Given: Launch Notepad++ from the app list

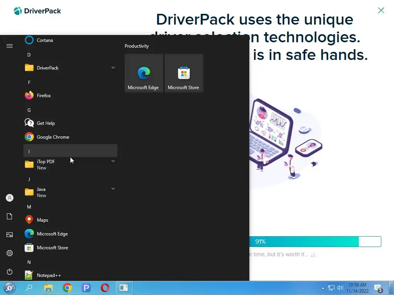Looking at the screenshot, I should (x=70, y=275).
